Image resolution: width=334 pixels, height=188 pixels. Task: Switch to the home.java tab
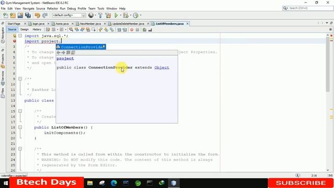click(62, 23)
